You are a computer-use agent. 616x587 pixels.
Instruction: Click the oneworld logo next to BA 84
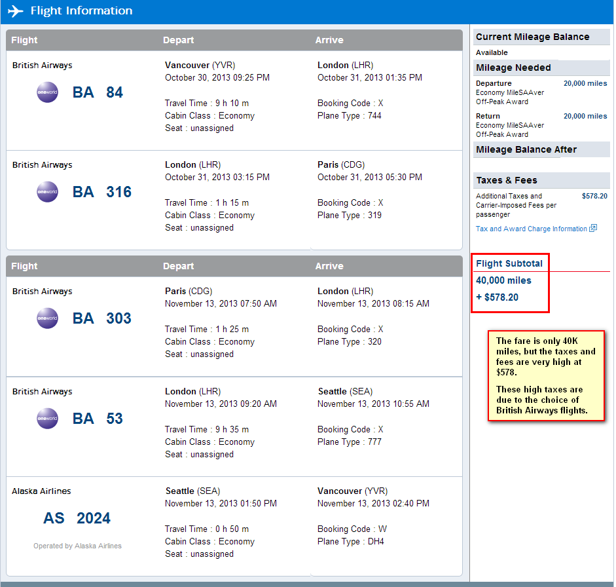click(x=48, y=92)
